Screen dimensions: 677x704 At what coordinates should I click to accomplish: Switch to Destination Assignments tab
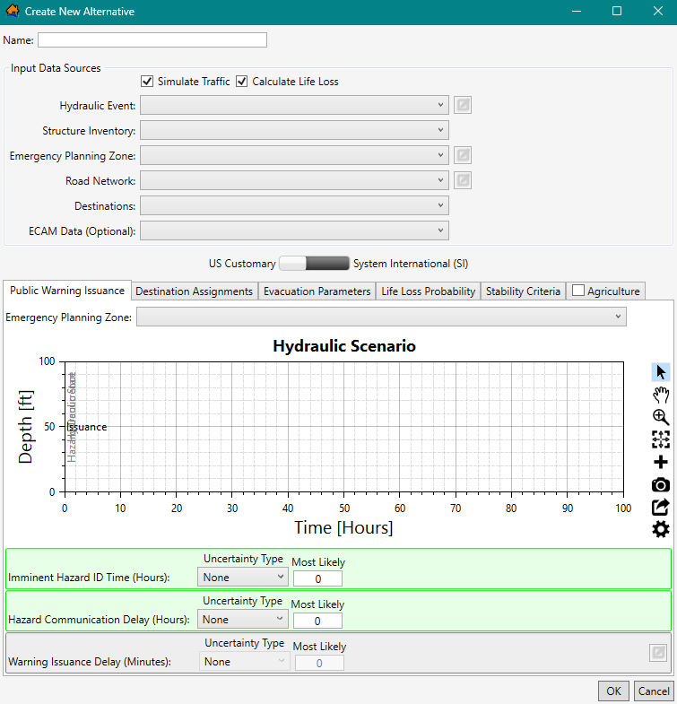(195, 291)
